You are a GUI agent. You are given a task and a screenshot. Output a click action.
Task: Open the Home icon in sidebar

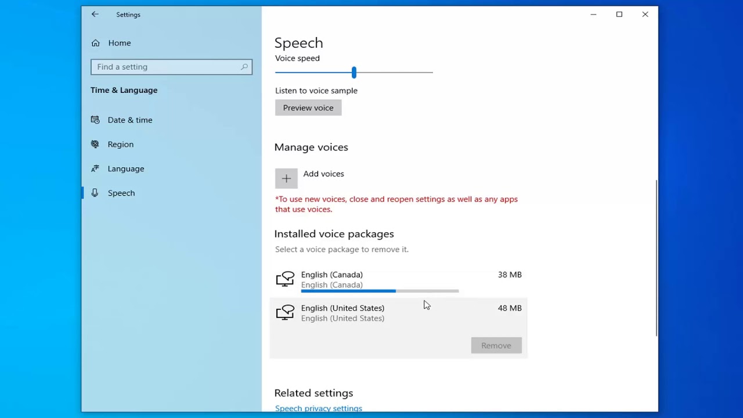coord(96,43)
